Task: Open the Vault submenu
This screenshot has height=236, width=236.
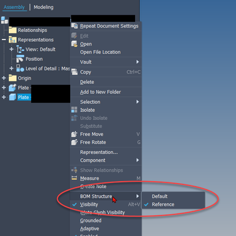Action: tap(106, 62)
